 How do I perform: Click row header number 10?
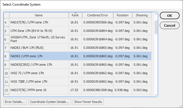click(7, 73)
